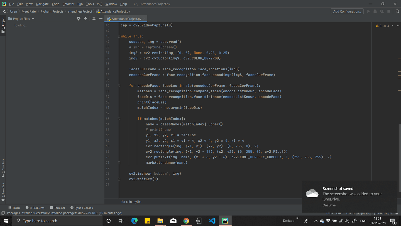Image resolution: width=401 pixels, height=226 pixels.
Task: Collapse the if matches block fold marker
Action: (x=119, y=119)
